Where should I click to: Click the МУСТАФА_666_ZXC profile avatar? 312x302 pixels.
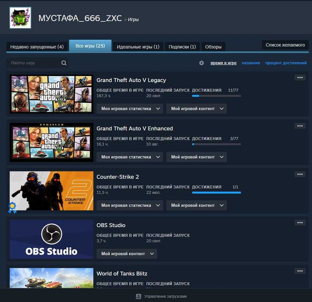20,18
